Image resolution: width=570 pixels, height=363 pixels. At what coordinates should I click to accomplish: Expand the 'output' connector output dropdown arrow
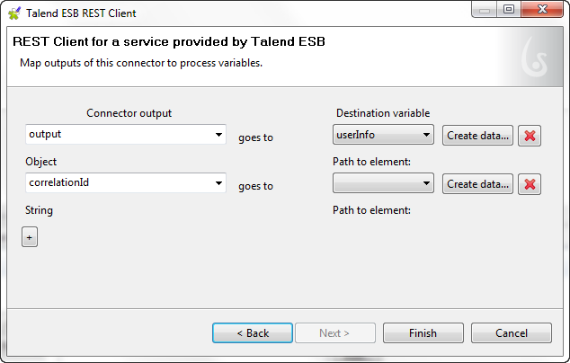point(218,135)
